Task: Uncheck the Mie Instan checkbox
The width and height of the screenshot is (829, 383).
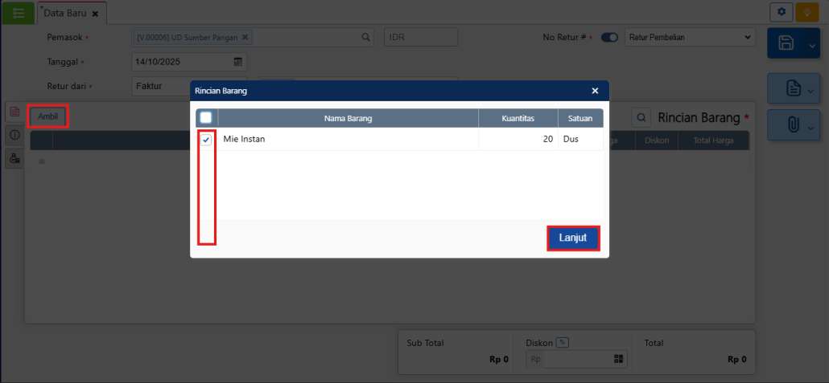Action: [206, 140]
